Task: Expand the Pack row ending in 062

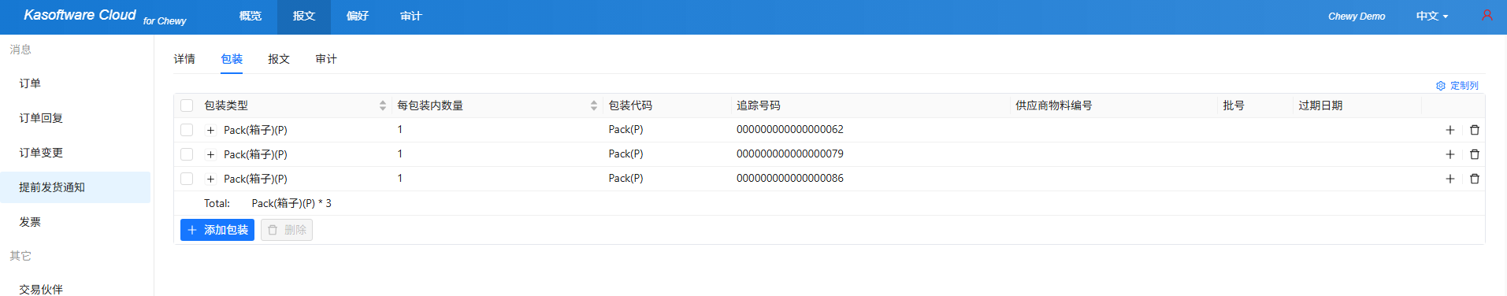Action: pos(210,130)
